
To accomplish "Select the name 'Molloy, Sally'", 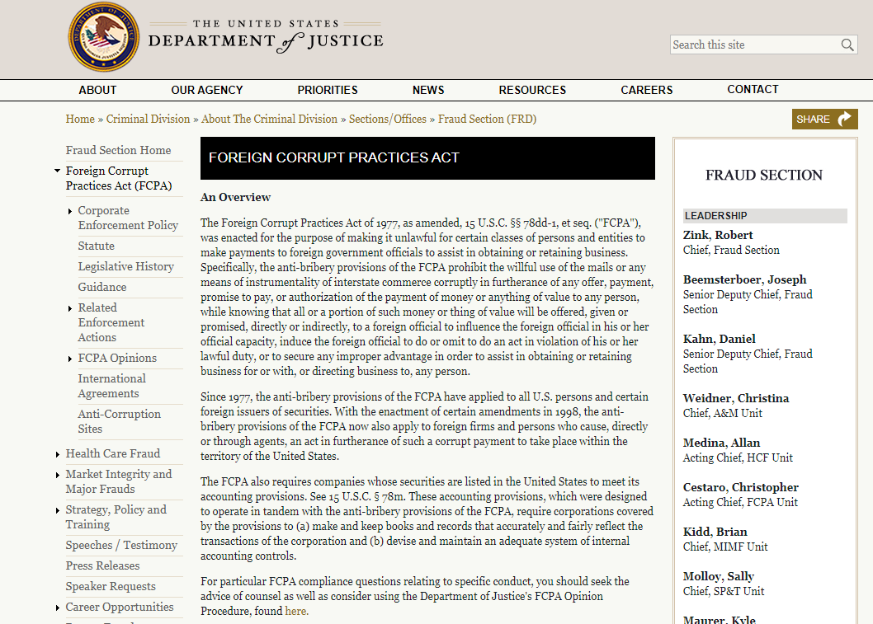I will (x=718, y=576).
